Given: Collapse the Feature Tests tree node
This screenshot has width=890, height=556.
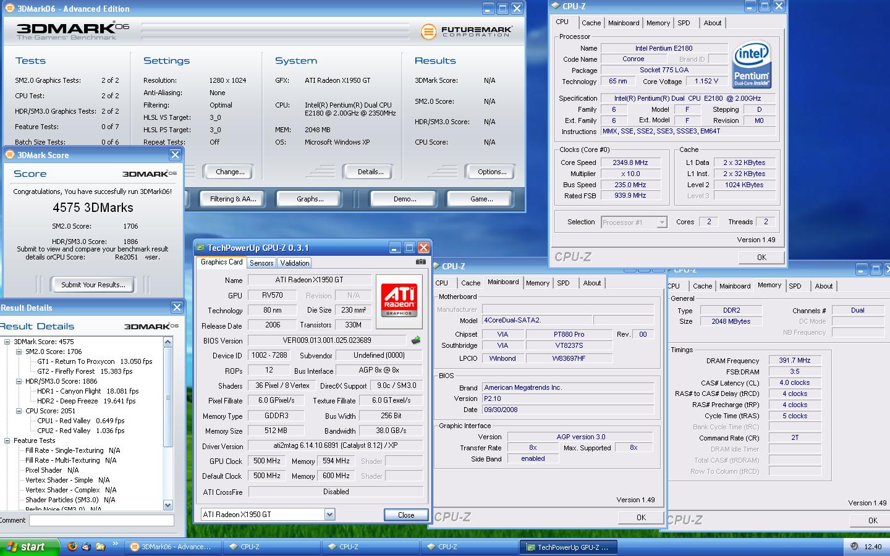Looking at the screenshot, I should coord(7,440).
